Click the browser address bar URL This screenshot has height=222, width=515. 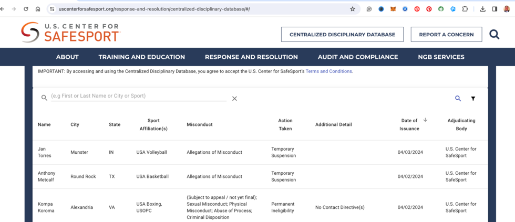154,9
